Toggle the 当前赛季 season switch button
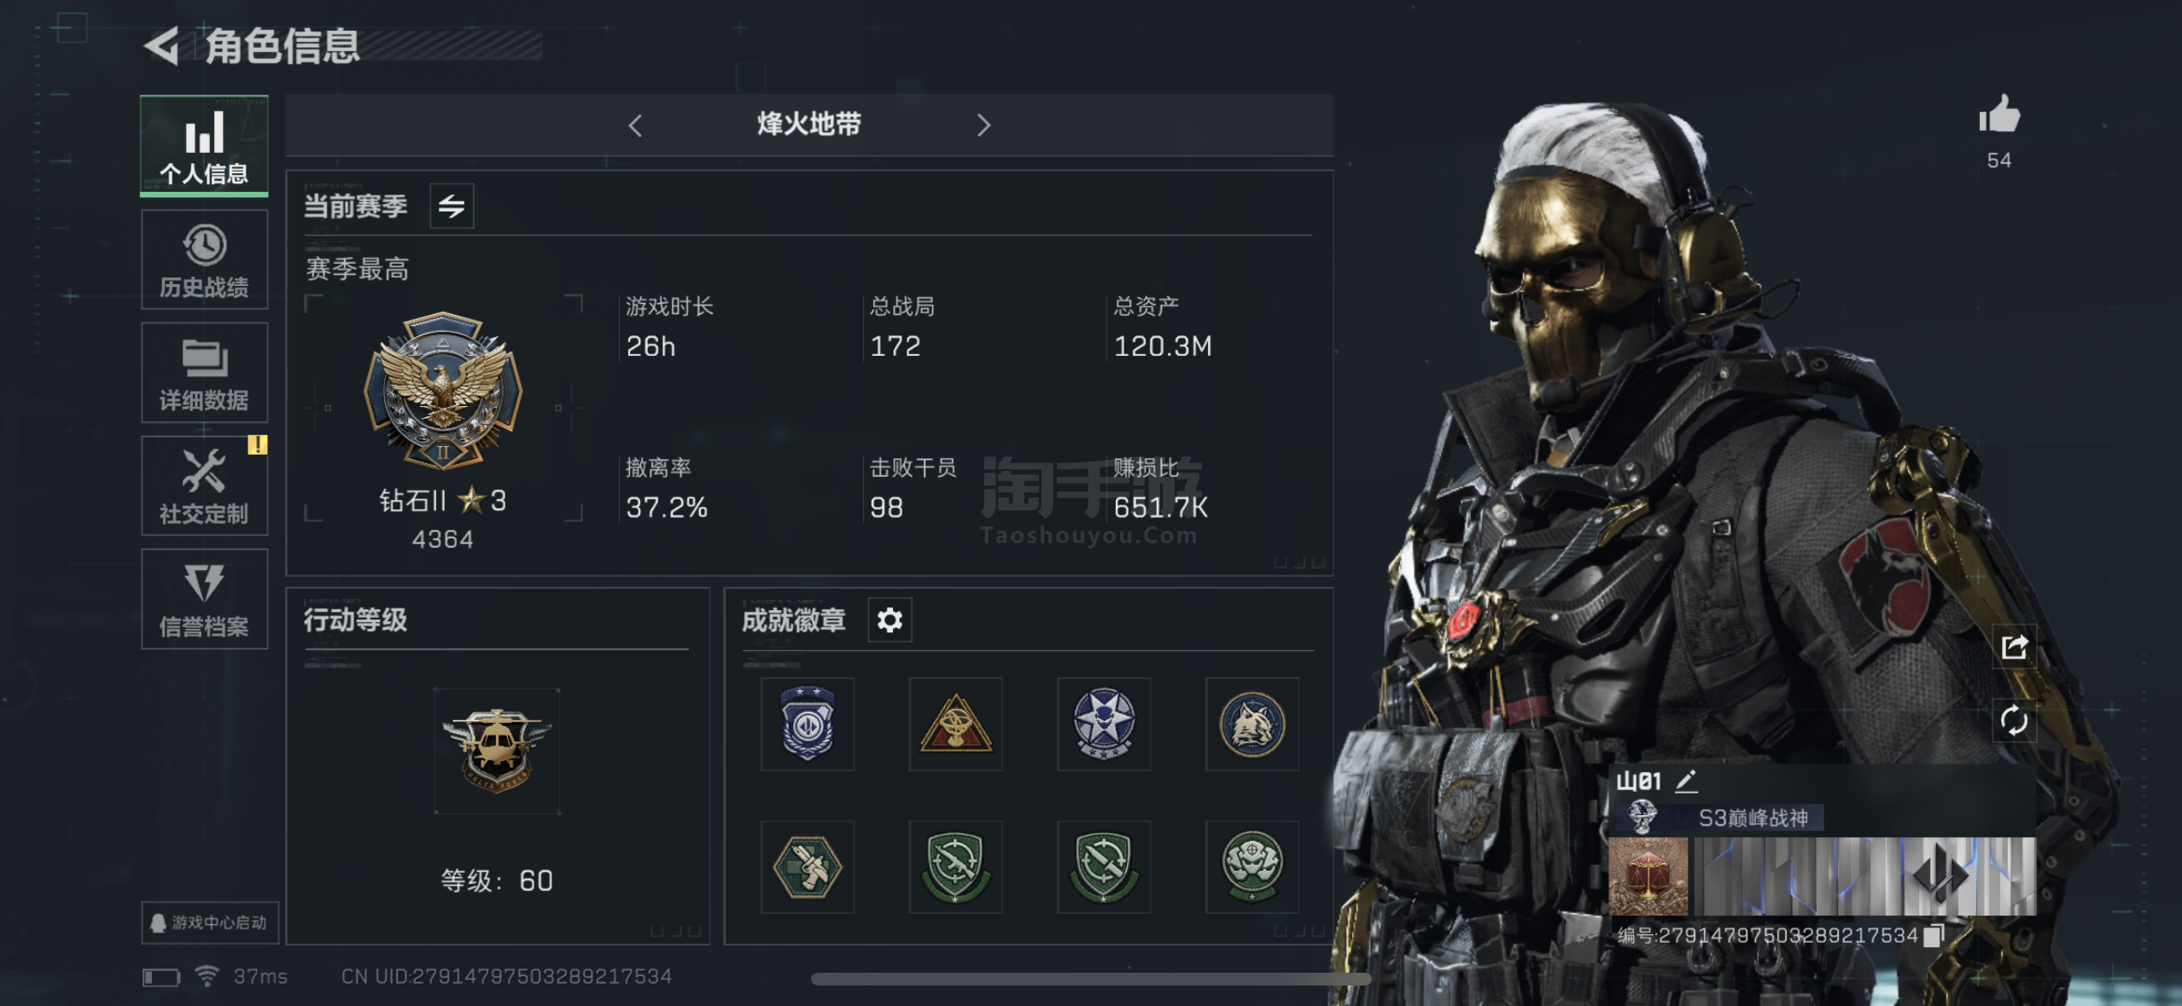 point(452,206)
